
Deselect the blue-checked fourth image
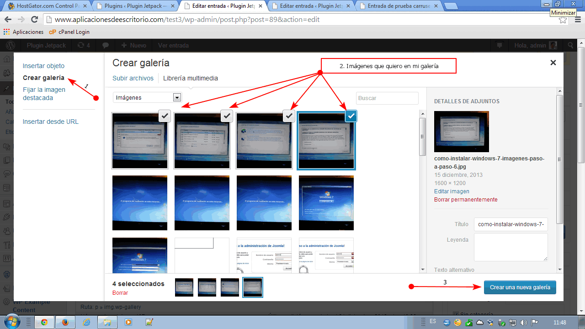(x=351, y=116)
